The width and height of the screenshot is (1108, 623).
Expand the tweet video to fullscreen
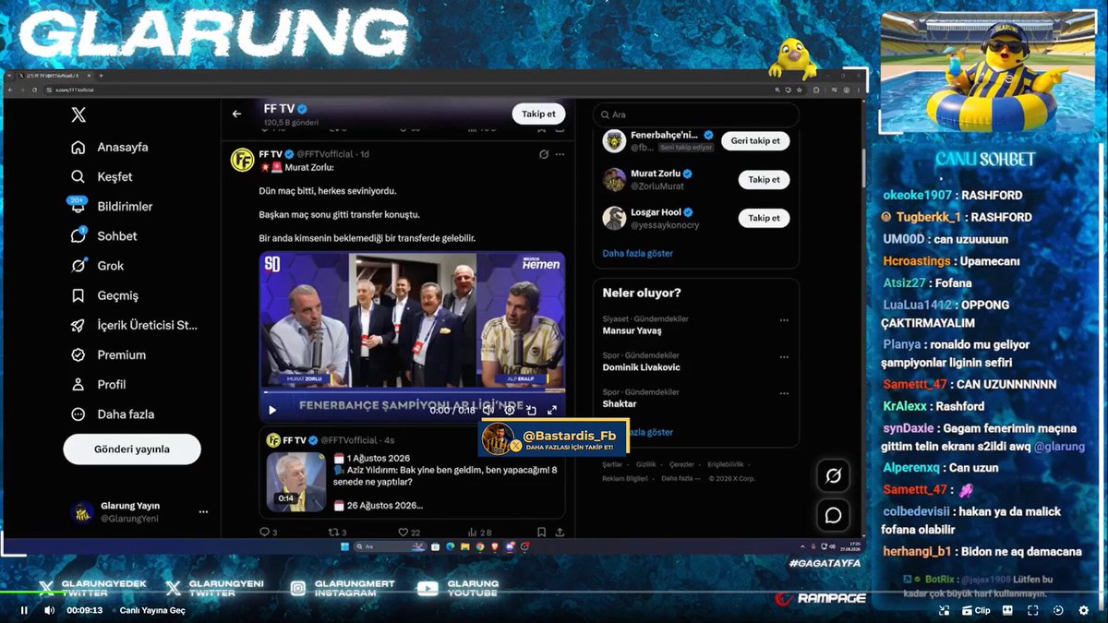pos(552,410)
